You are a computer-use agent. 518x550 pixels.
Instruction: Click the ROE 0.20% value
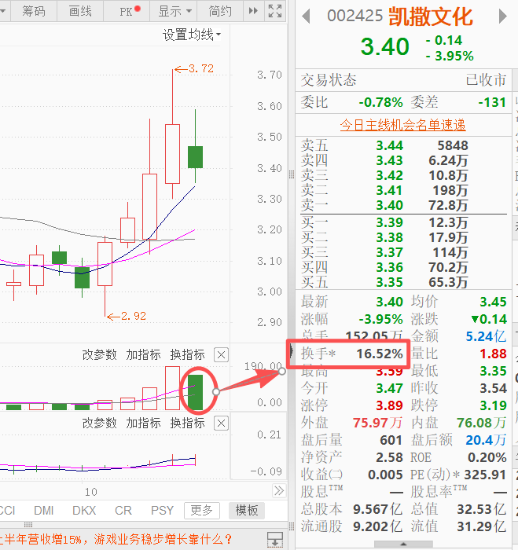pos(487,458)
